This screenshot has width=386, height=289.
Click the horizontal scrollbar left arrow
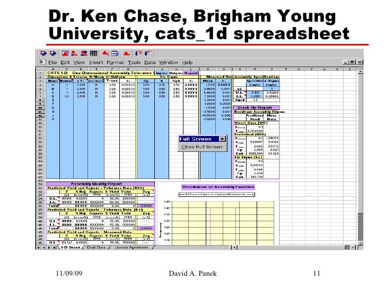click(235, 248)
